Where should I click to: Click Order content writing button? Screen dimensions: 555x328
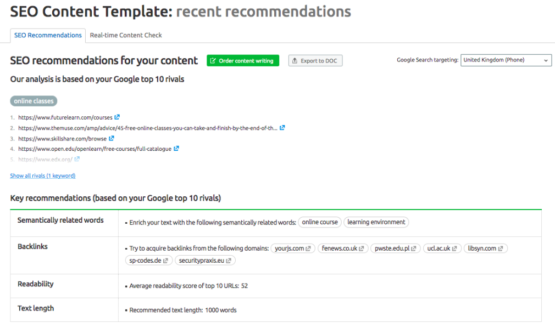[243, 61]
